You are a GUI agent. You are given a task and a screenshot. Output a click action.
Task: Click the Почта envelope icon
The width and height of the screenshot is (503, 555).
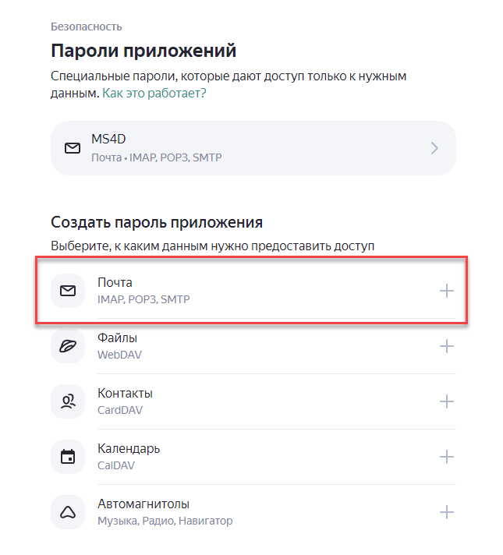point(68,291)
